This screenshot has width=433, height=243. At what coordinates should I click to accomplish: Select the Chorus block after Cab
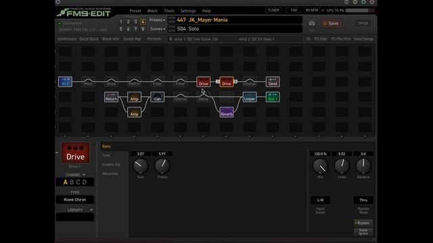(181, 97)
